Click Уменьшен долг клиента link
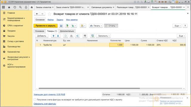 click(49, 95)
